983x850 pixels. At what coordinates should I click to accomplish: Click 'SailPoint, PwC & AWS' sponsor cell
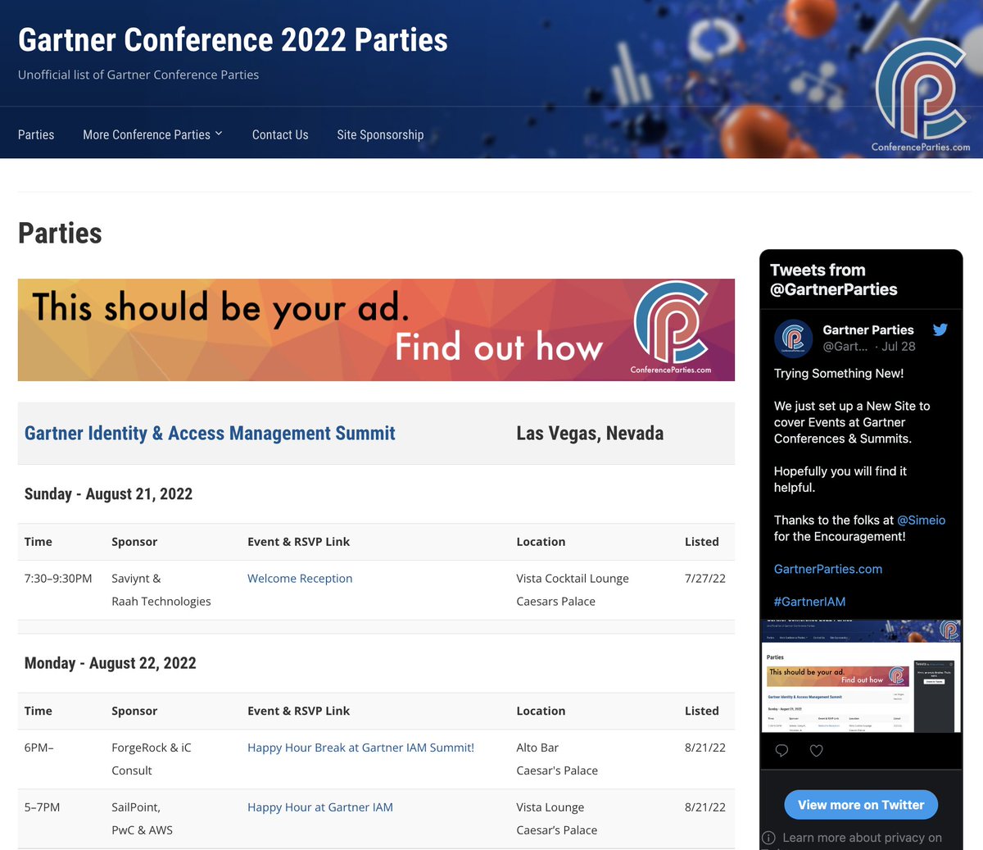coord(142,819)
